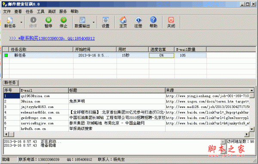This screenshot has height=164, width=258.
Task: Click the 联系电话 status bar entry
Action: click(39, 159)
